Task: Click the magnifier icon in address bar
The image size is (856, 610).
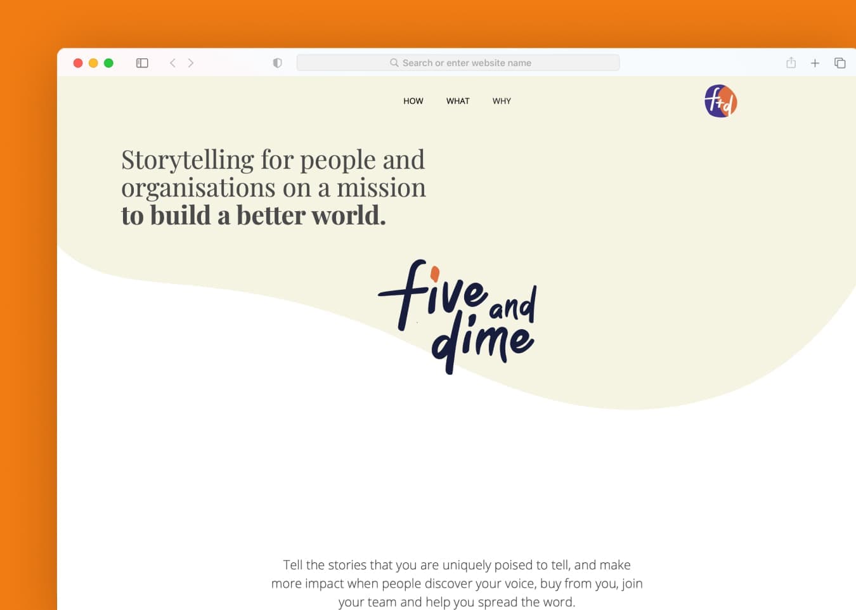Action: click(x=394, y=63)
